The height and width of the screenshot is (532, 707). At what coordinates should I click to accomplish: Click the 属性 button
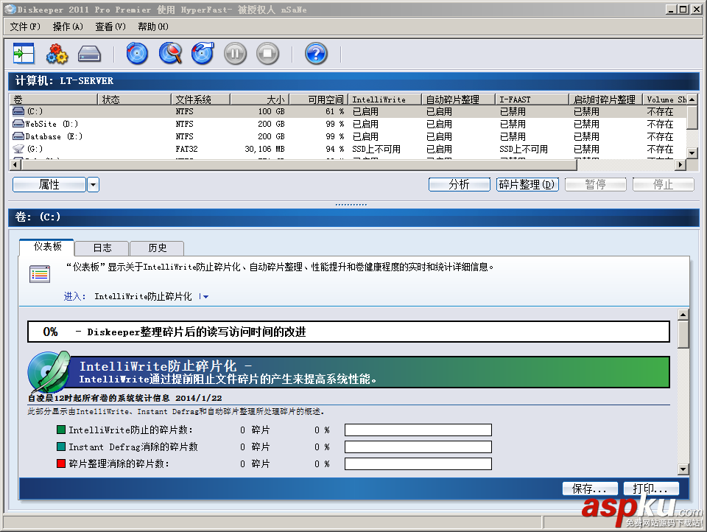pyautogui.click(x=49, y=184)
